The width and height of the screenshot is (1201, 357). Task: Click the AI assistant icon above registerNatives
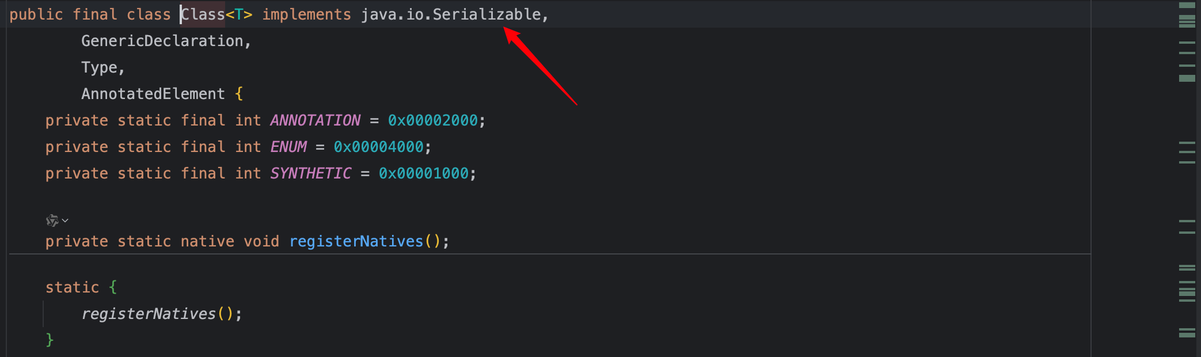tap(52, 221)
